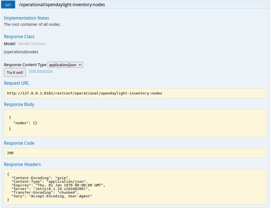Image resolution: width=271 pixels, height=208 pixels.
Task: Click the Hide Response link
Action: (41, 71)
